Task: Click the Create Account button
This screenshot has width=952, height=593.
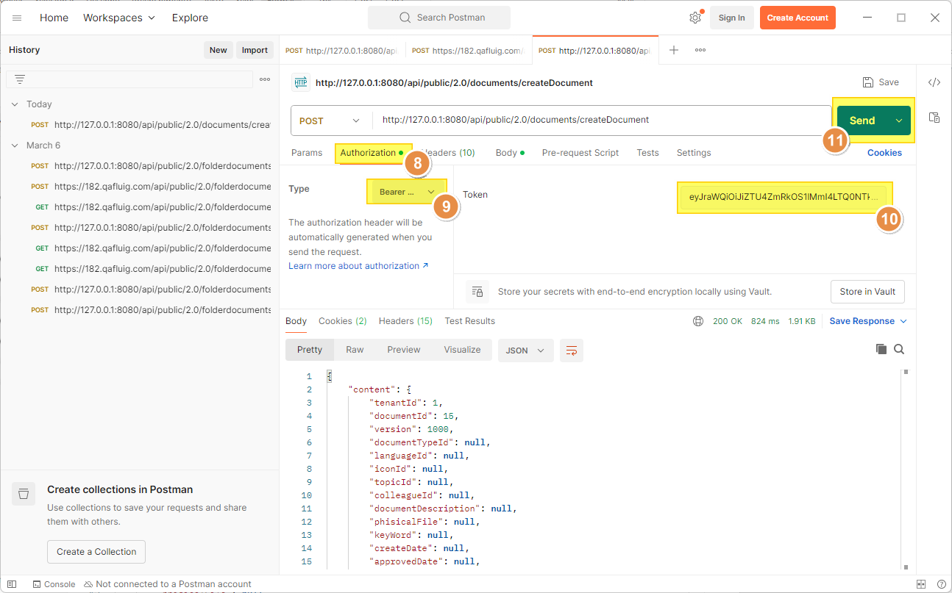Action: pyautogui.click(x=798, y=18)
